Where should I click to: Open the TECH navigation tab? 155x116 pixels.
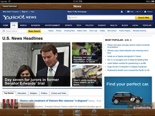(79, 25)
